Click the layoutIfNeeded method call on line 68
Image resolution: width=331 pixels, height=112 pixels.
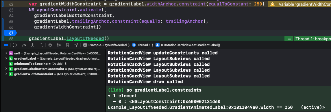pos(85,39)
